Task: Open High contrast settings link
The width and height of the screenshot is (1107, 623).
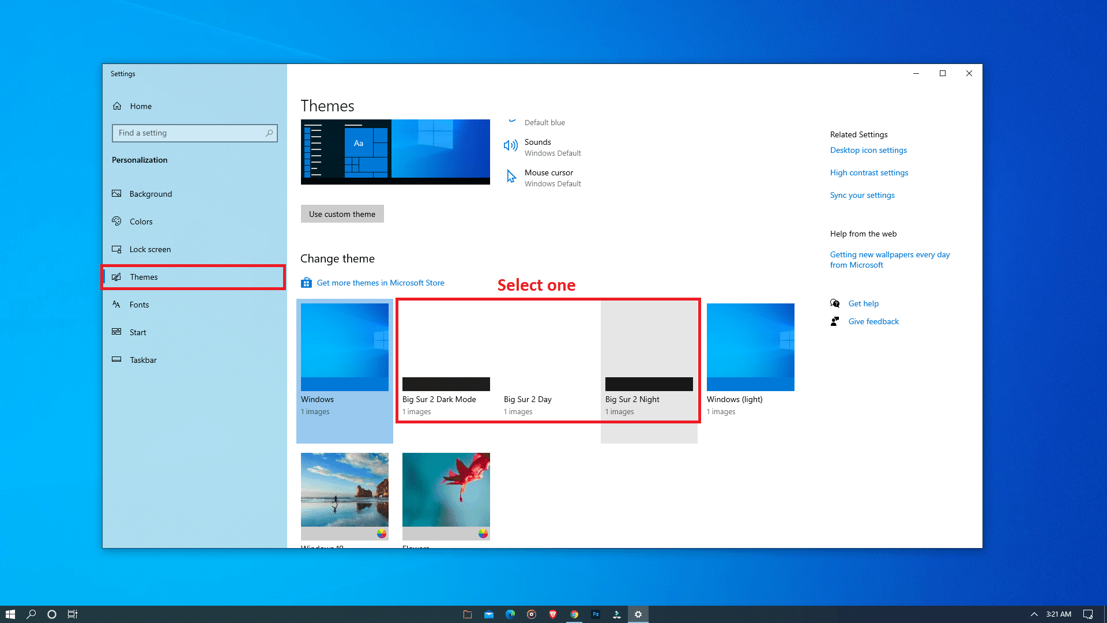Action: tap(869, 172)
